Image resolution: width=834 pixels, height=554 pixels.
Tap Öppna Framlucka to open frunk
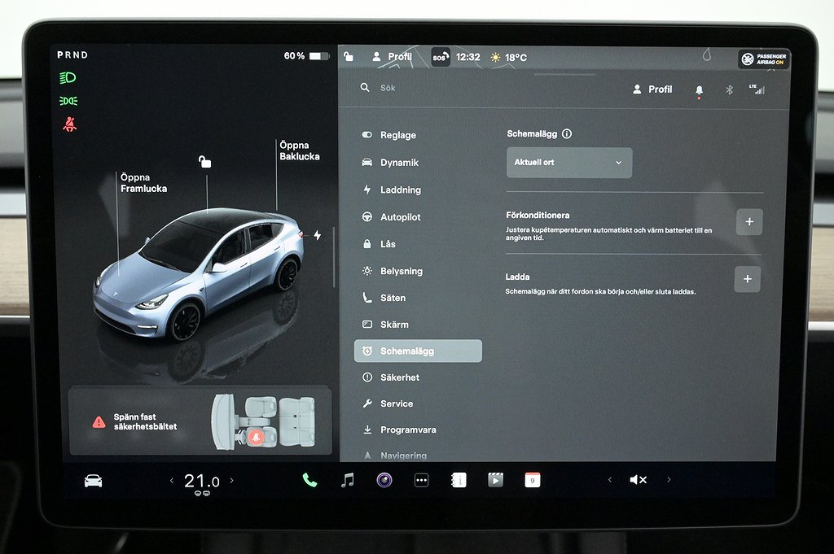(x=143, y=183)
